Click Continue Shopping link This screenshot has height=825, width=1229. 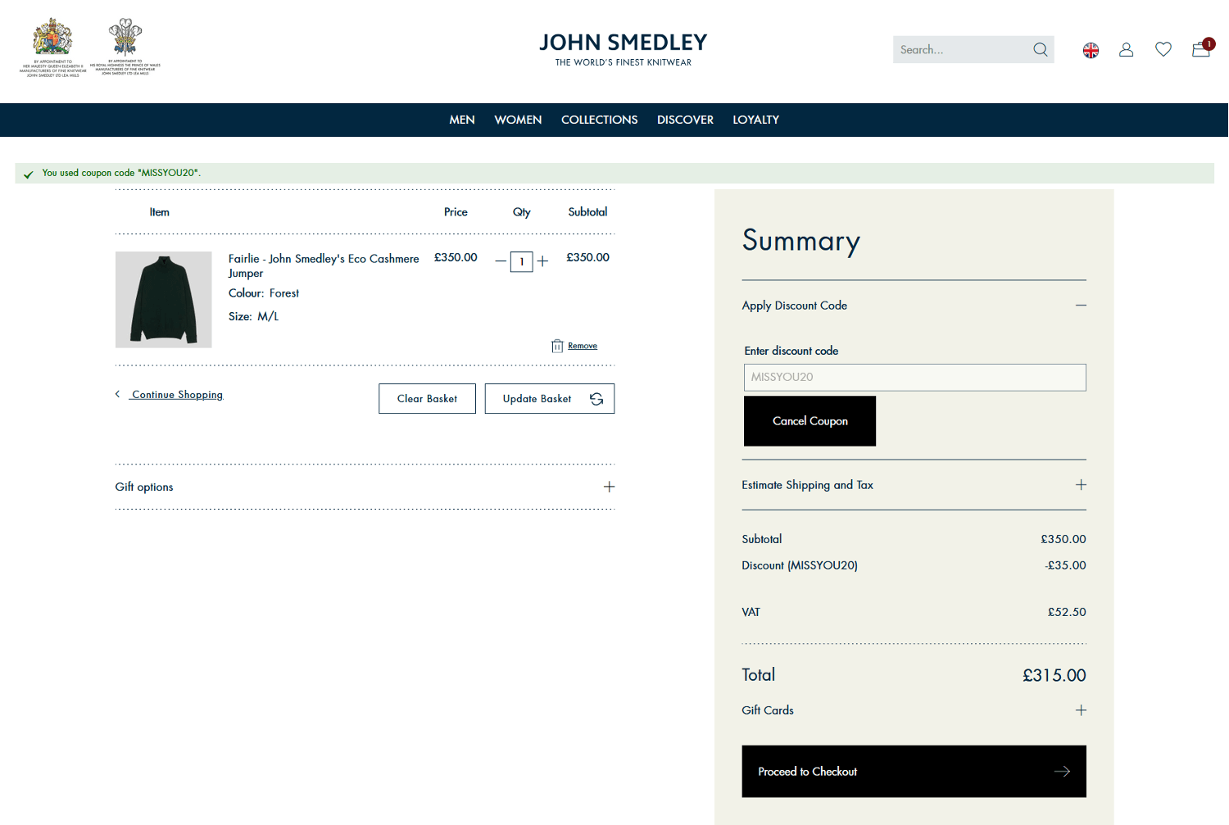(177, 395)
